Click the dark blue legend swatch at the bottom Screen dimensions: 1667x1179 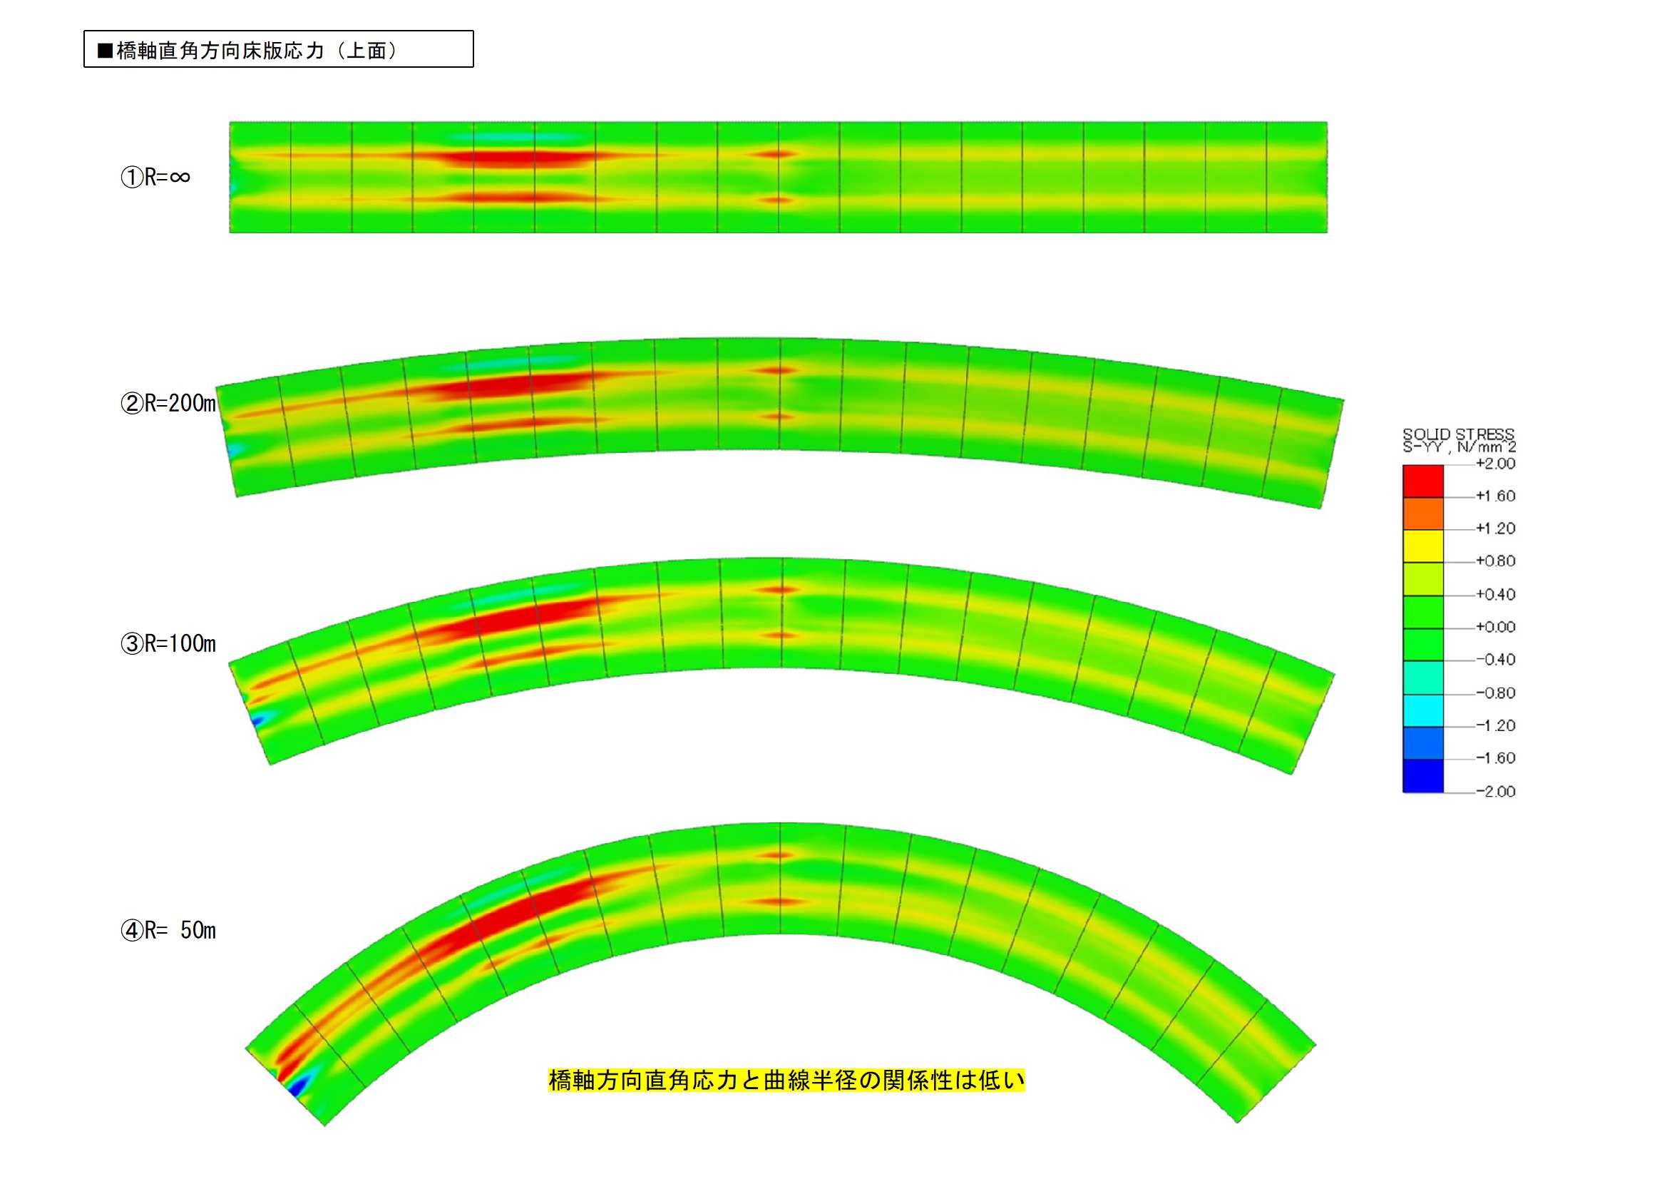click(x=1422, y=775)
